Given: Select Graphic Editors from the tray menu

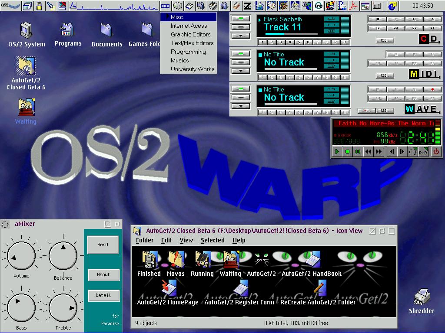Looking at the screenshot, I should 189,35.
